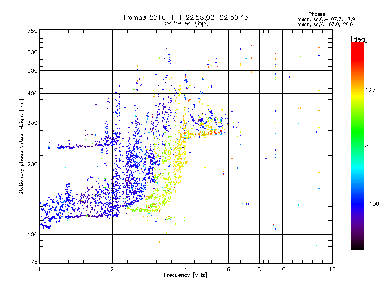Screen dimensions: 391x293
Task: Click the '[deg]' colorbar unit label
Action: point(359,39)
